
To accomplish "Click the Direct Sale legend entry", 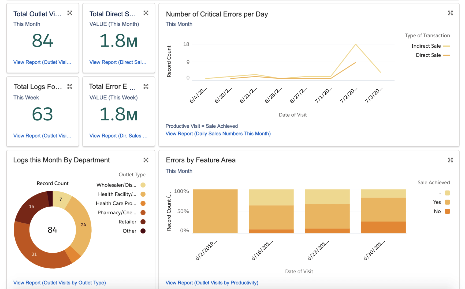I will click(433, 55).
